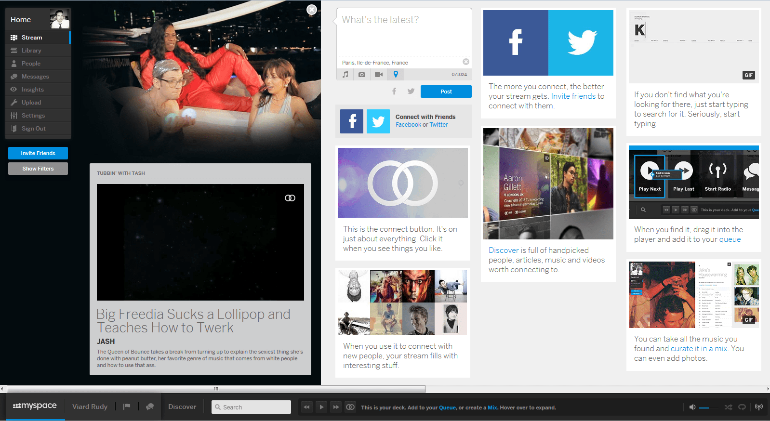Open Insights in sidebar
The width and height of the screenshot is (770, 421).
point(38,90)
